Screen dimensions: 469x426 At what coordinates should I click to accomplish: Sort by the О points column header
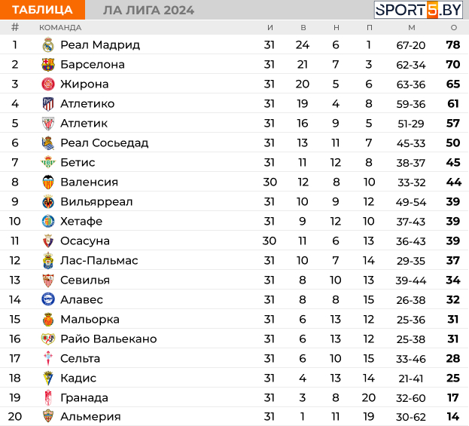[454, 28]
